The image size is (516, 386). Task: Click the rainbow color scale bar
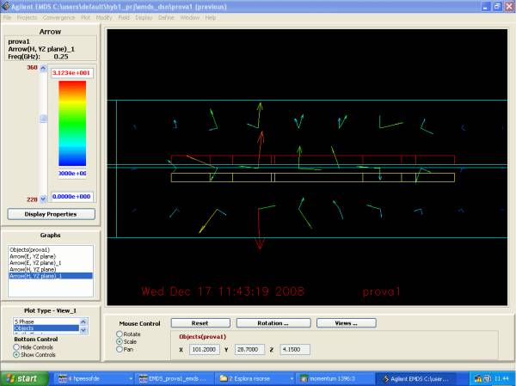(x=72, y=124)
